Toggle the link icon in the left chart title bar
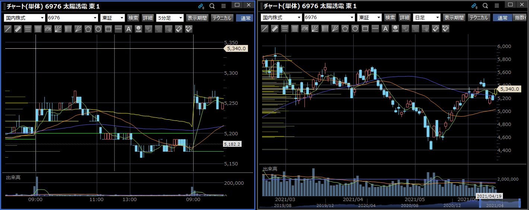This screenshot has width=529, height=210. point(201,6)
